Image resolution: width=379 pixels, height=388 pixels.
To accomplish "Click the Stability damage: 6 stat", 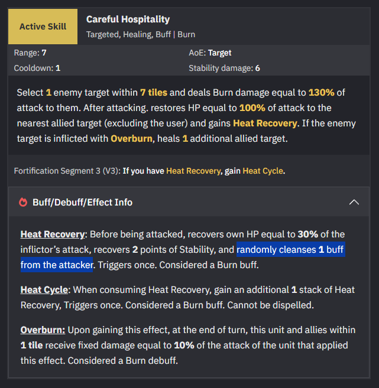I will pos(225,68).
